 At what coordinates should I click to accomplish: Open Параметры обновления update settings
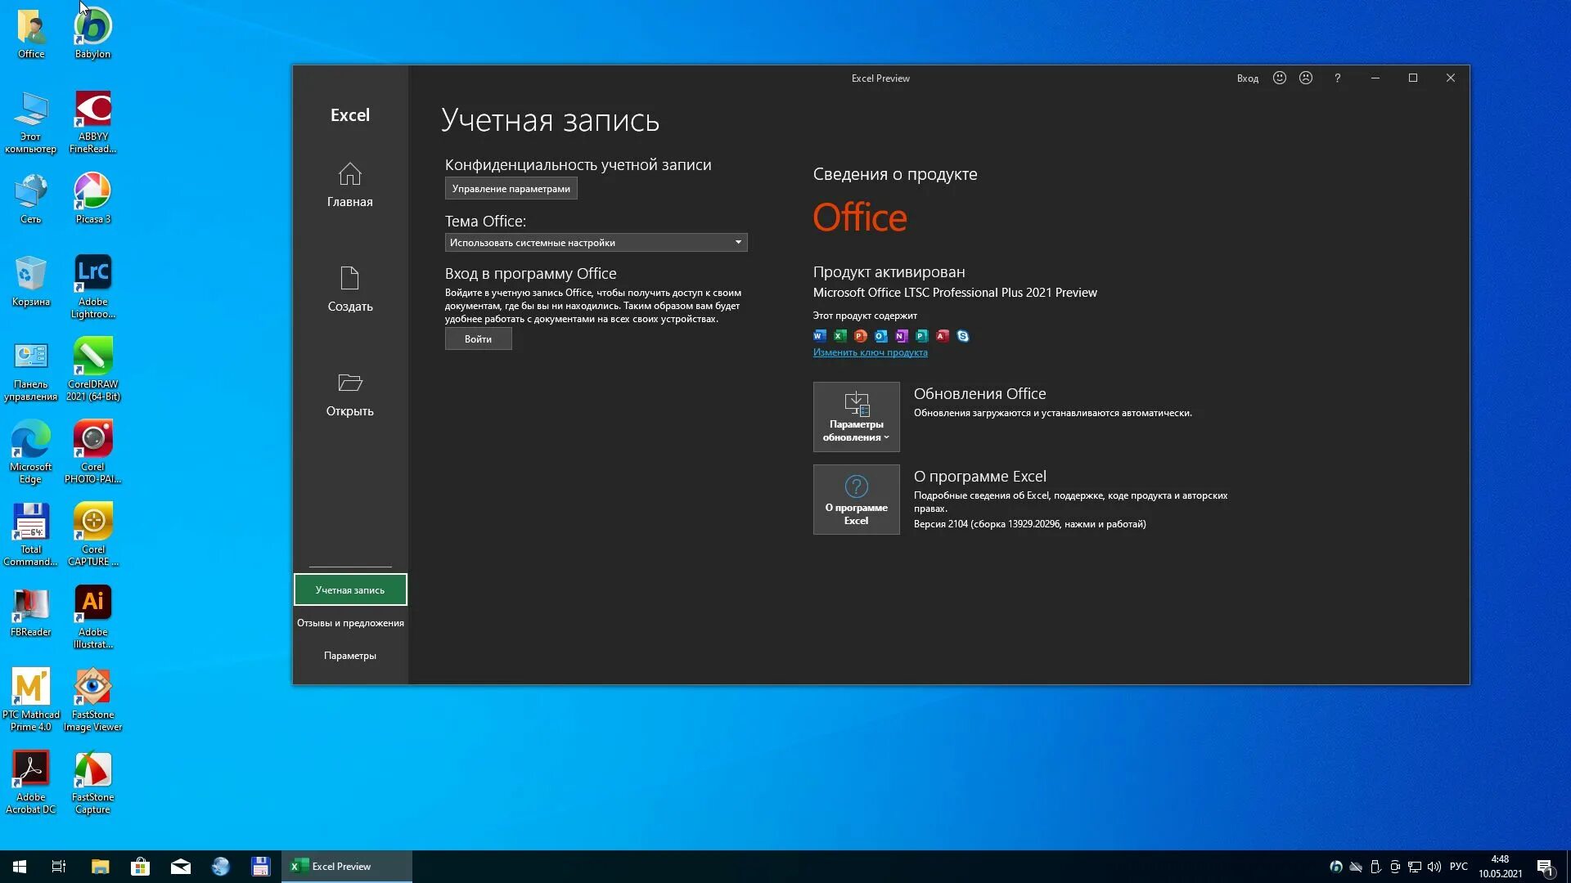click(x=856, y=415)
